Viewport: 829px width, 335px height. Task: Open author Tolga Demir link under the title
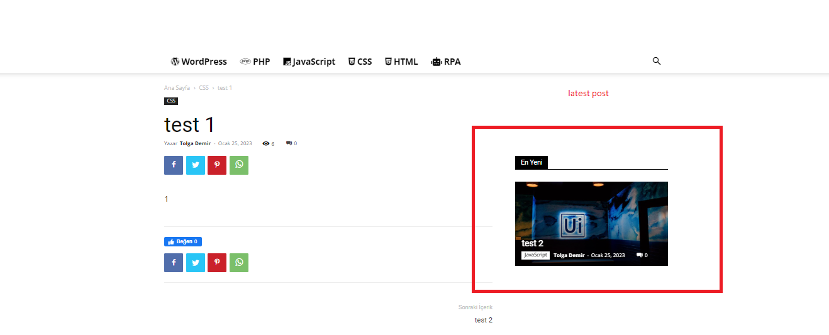(x=195, y=143)
